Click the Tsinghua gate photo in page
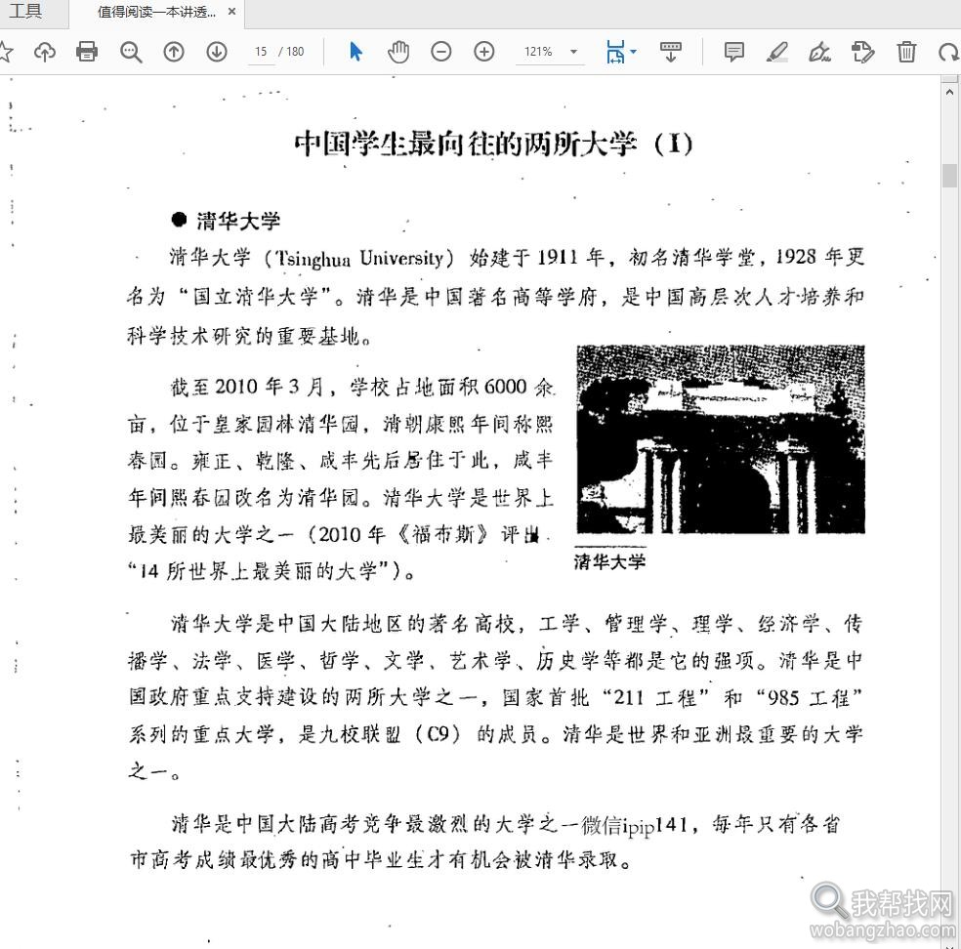Viewport: 961px width, 949px height. [x=720, y=438]
